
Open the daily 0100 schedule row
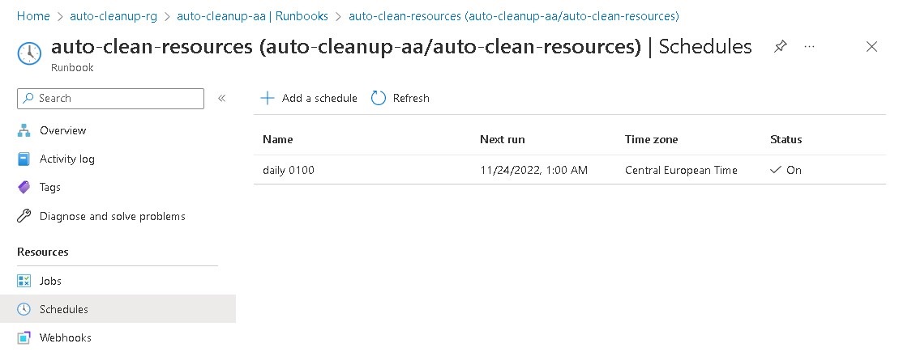[289, 171]
